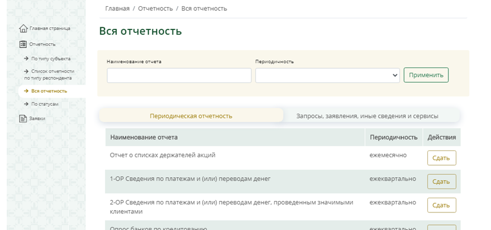Click the golden arrow before sidebar Вся отчетность

click(x=26, y=91)
